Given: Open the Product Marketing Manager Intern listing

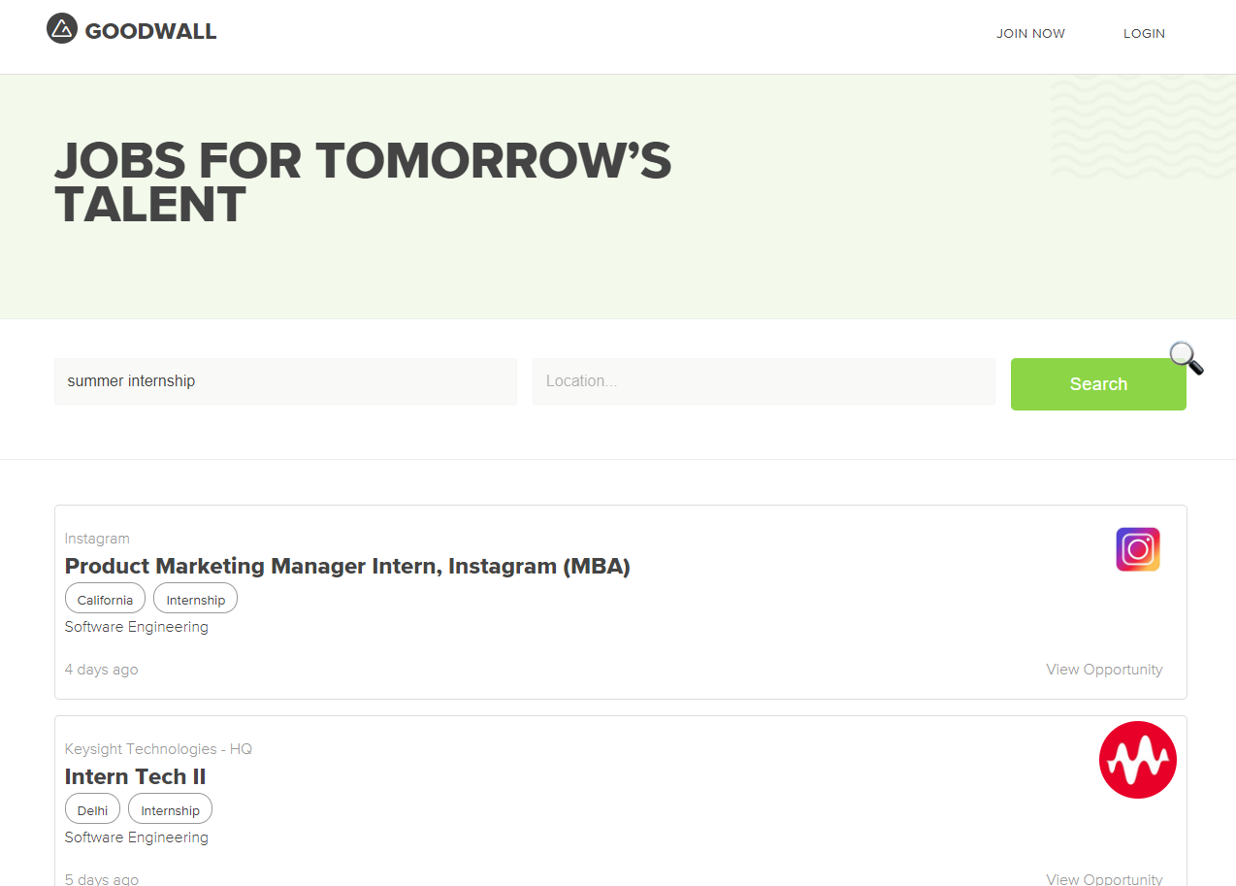Looking at the screenshot, I should pyautogui.click(x=347, y=566).
